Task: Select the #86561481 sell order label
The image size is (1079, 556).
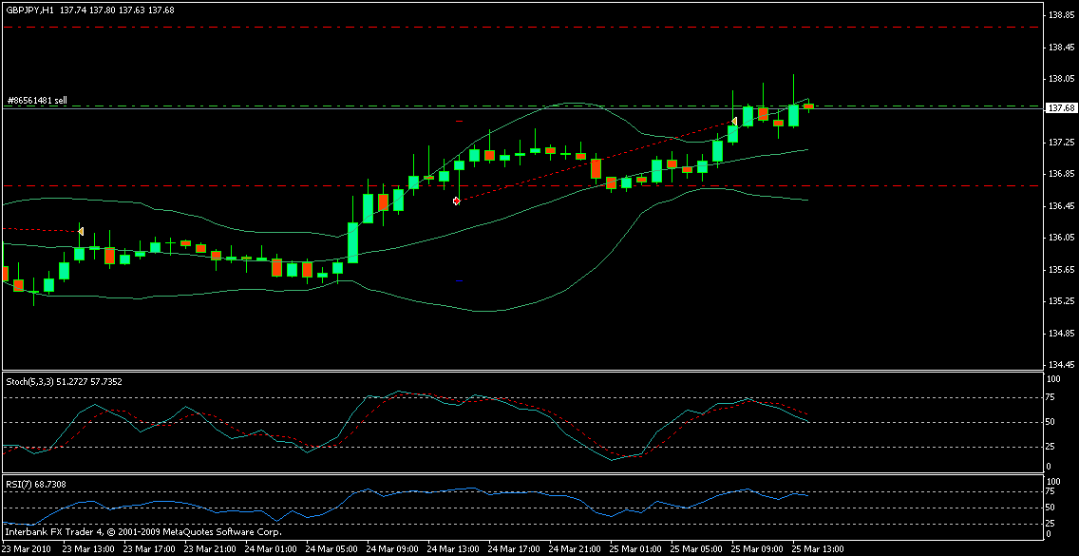Action: (38, 100)
